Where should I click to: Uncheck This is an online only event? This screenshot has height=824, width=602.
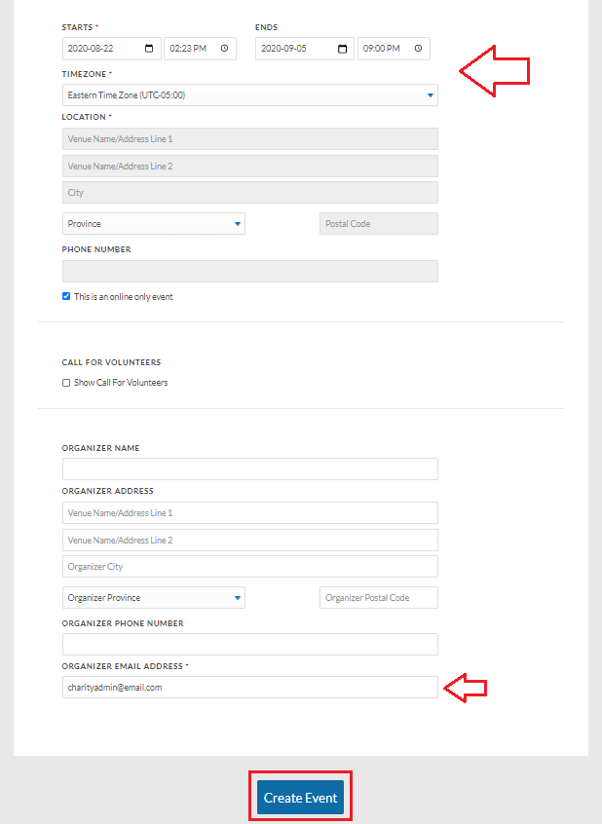click(66, 296)
